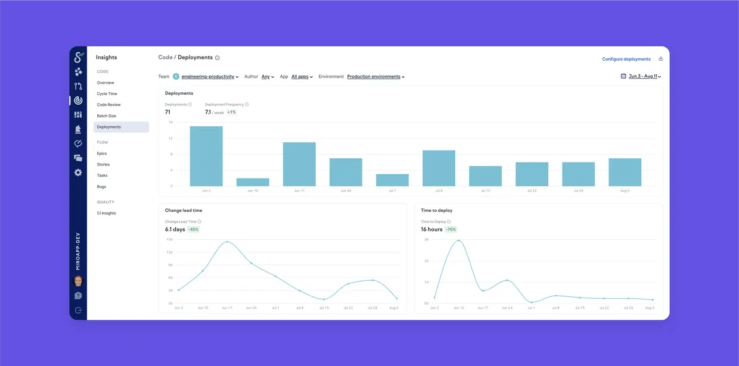
Task: Open the chess knight icon in the sidebar
Action: click(78, 129)
